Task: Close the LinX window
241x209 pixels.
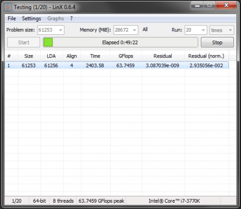Action: coord(226,6)
